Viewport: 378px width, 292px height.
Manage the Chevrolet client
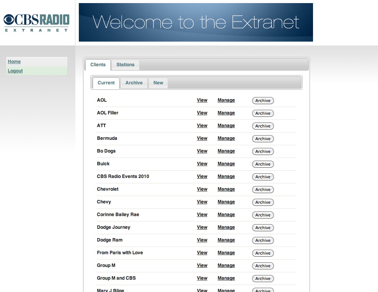226,189
